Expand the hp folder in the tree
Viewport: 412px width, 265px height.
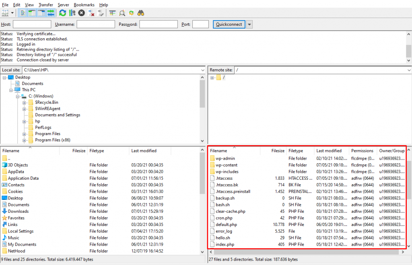pyautogui.click(x=25, y=121)
